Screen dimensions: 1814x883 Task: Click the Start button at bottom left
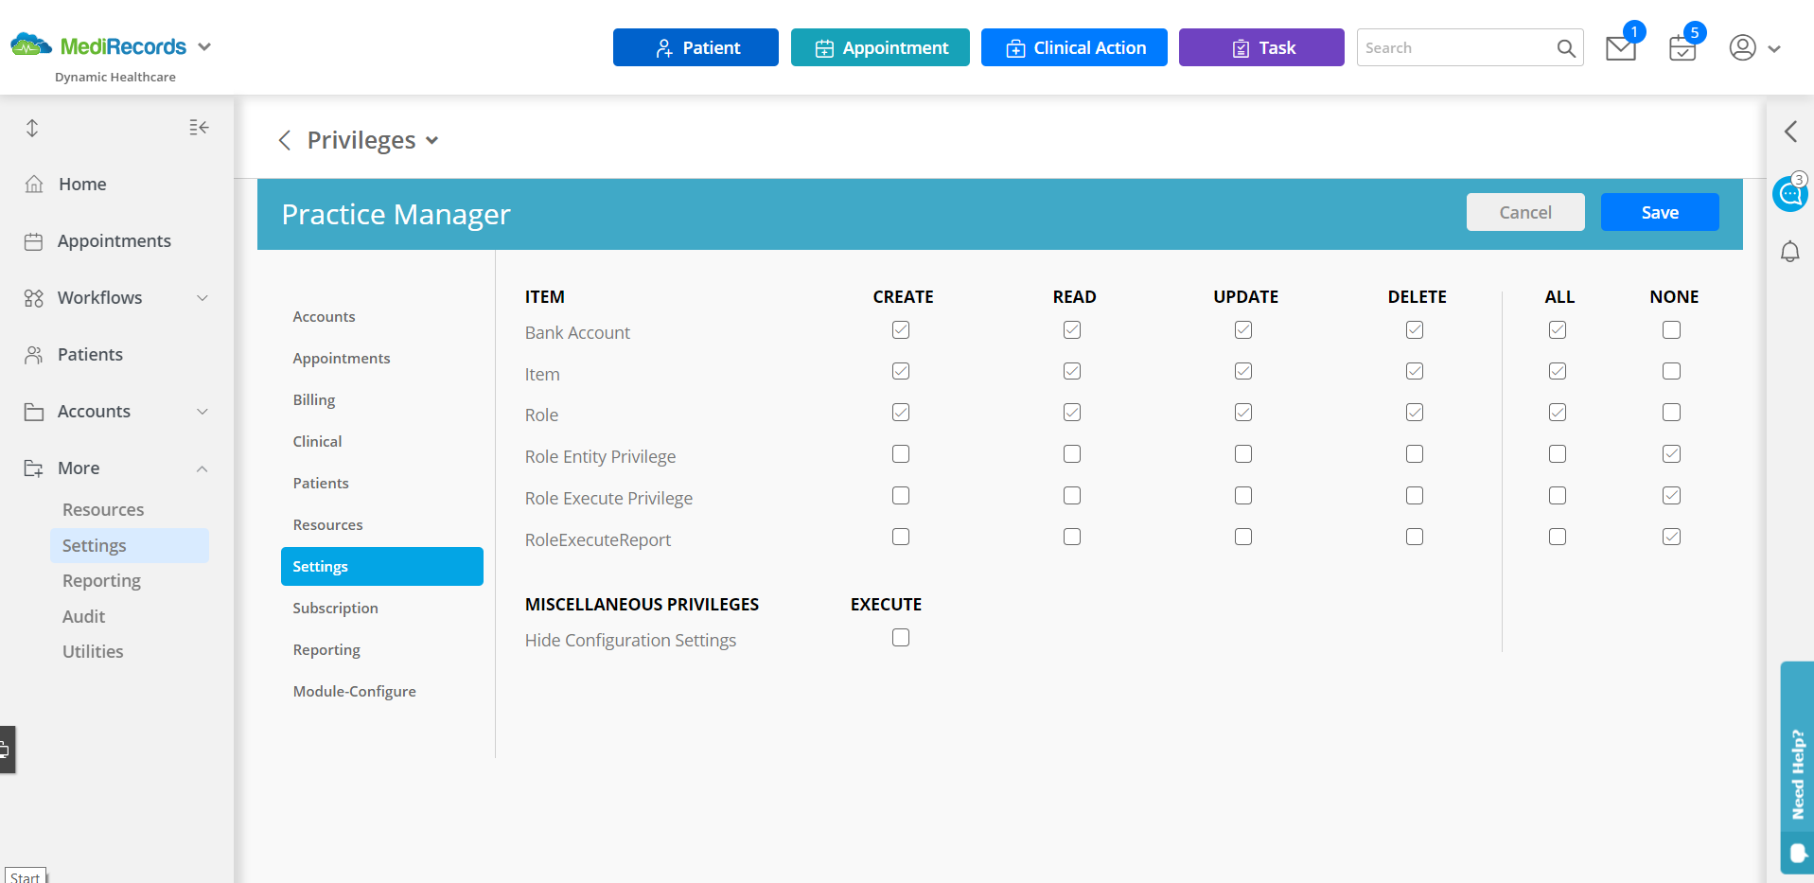[26, 876]
